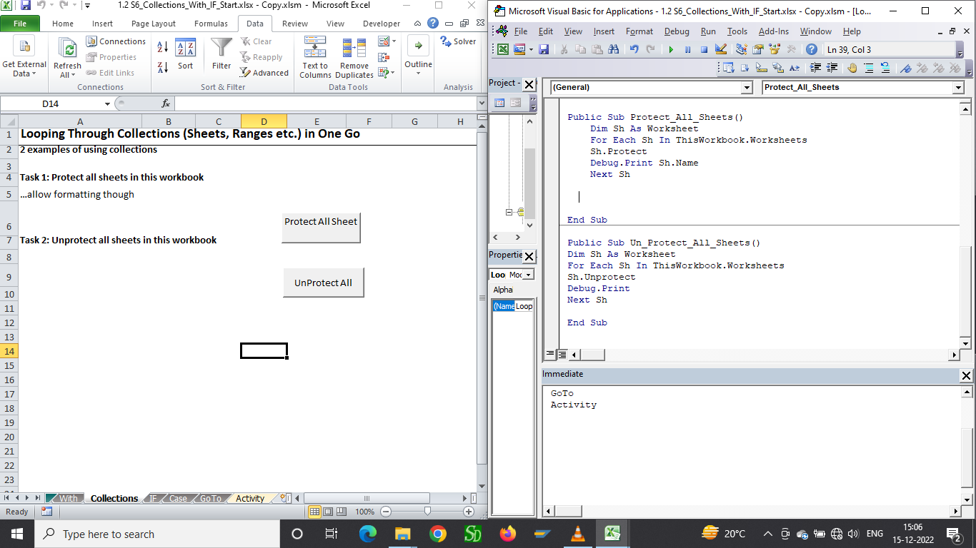Open the Protect_All_Sheets procedure dropdown
Image resolution: width=976 pixels, height=548 pixels.
coord(958,87)
